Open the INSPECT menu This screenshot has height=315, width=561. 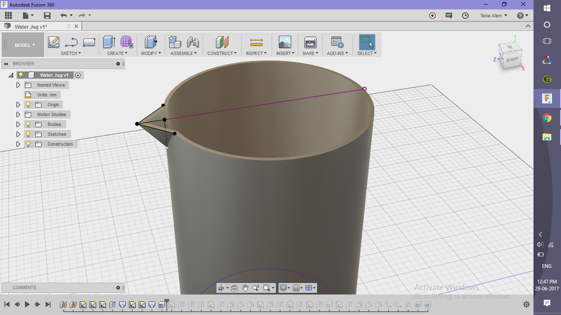tap(256, 53)
